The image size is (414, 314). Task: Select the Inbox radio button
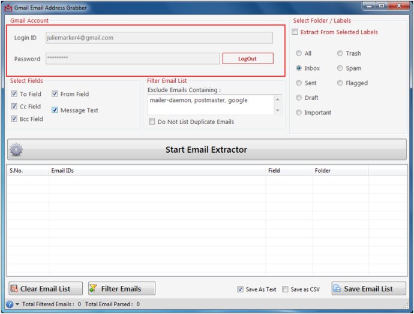(299, 68)
